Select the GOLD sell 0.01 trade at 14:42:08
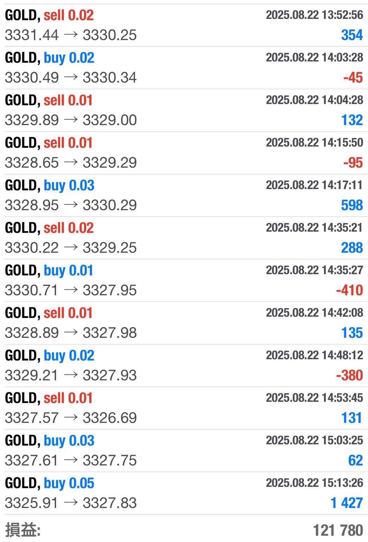This screenshot has height=542, width=368. coord(184,323)
